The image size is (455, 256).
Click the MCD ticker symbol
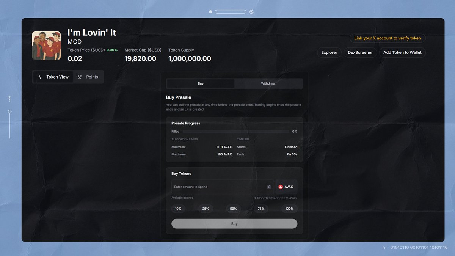(75, 42)
